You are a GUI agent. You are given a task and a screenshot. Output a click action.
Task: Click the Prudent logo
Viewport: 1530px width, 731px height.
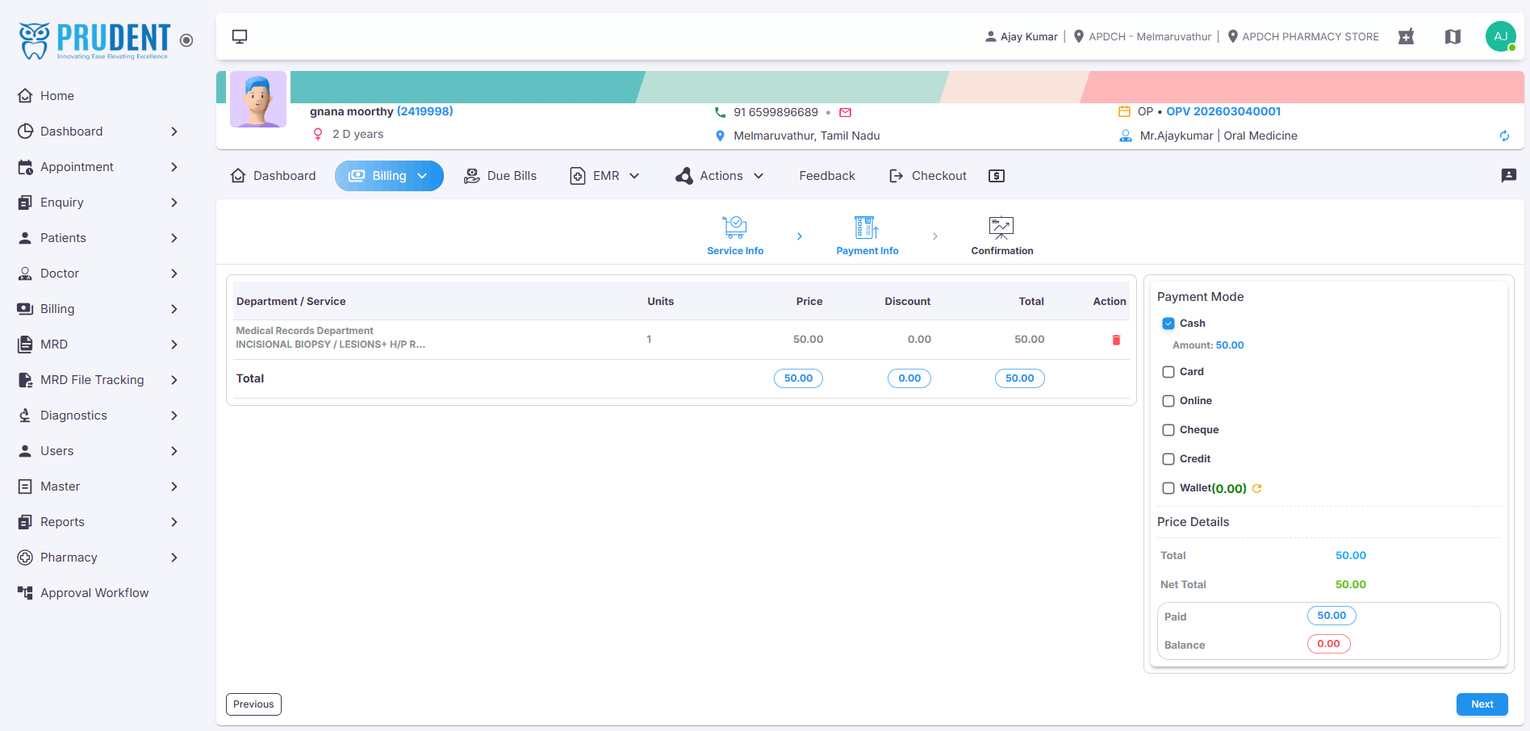(x=94, y=40)
